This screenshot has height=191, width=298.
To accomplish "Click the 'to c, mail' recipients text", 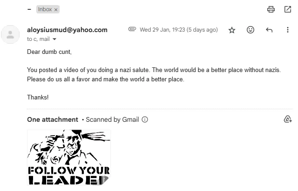I will click(38, 39).
